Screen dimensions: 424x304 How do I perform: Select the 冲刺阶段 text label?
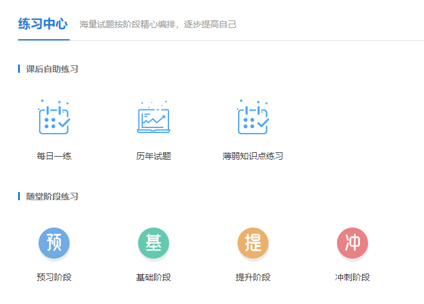pos(353,277)
